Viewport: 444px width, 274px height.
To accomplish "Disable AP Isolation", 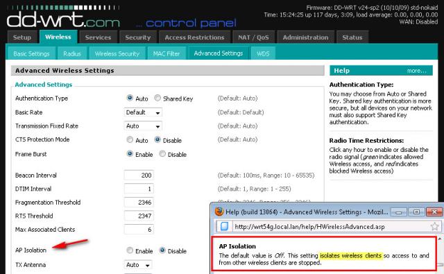I will point(162,250).
